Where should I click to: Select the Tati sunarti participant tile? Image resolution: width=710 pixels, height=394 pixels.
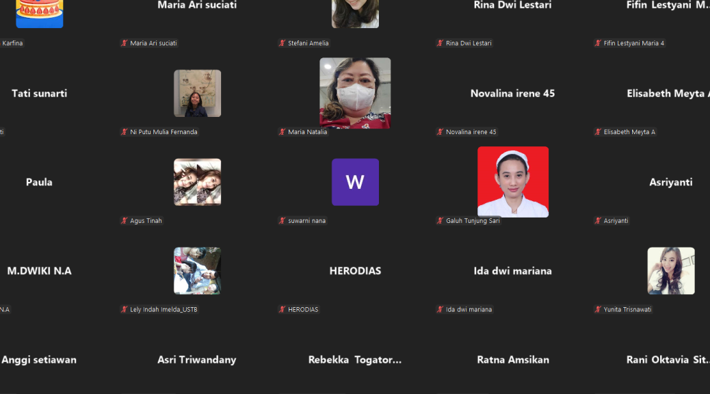[39, 94]
